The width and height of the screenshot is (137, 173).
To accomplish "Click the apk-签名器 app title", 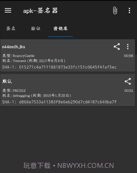I will [40, 11].
